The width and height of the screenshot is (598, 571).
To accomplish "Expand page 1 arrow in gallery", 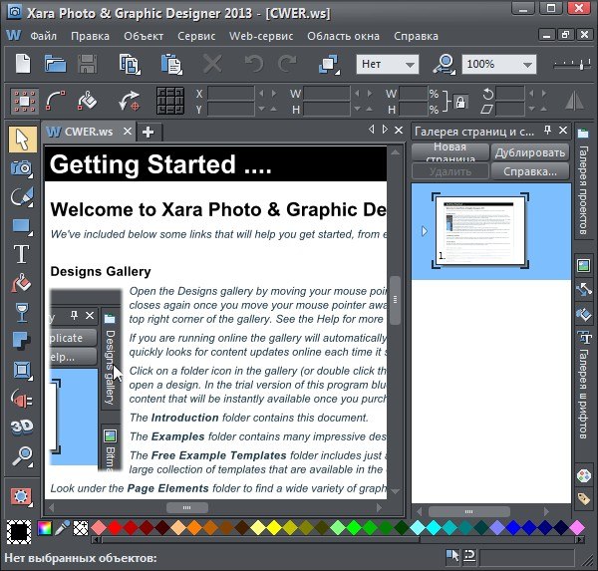I will [x=425, y=231].
